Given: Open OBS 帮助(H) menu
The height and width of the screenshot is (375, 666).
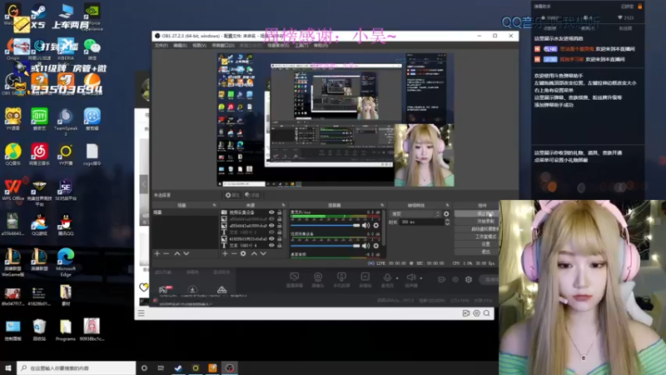Looking at the screenshot, I should pyautogui.click(x=321, y=46).
